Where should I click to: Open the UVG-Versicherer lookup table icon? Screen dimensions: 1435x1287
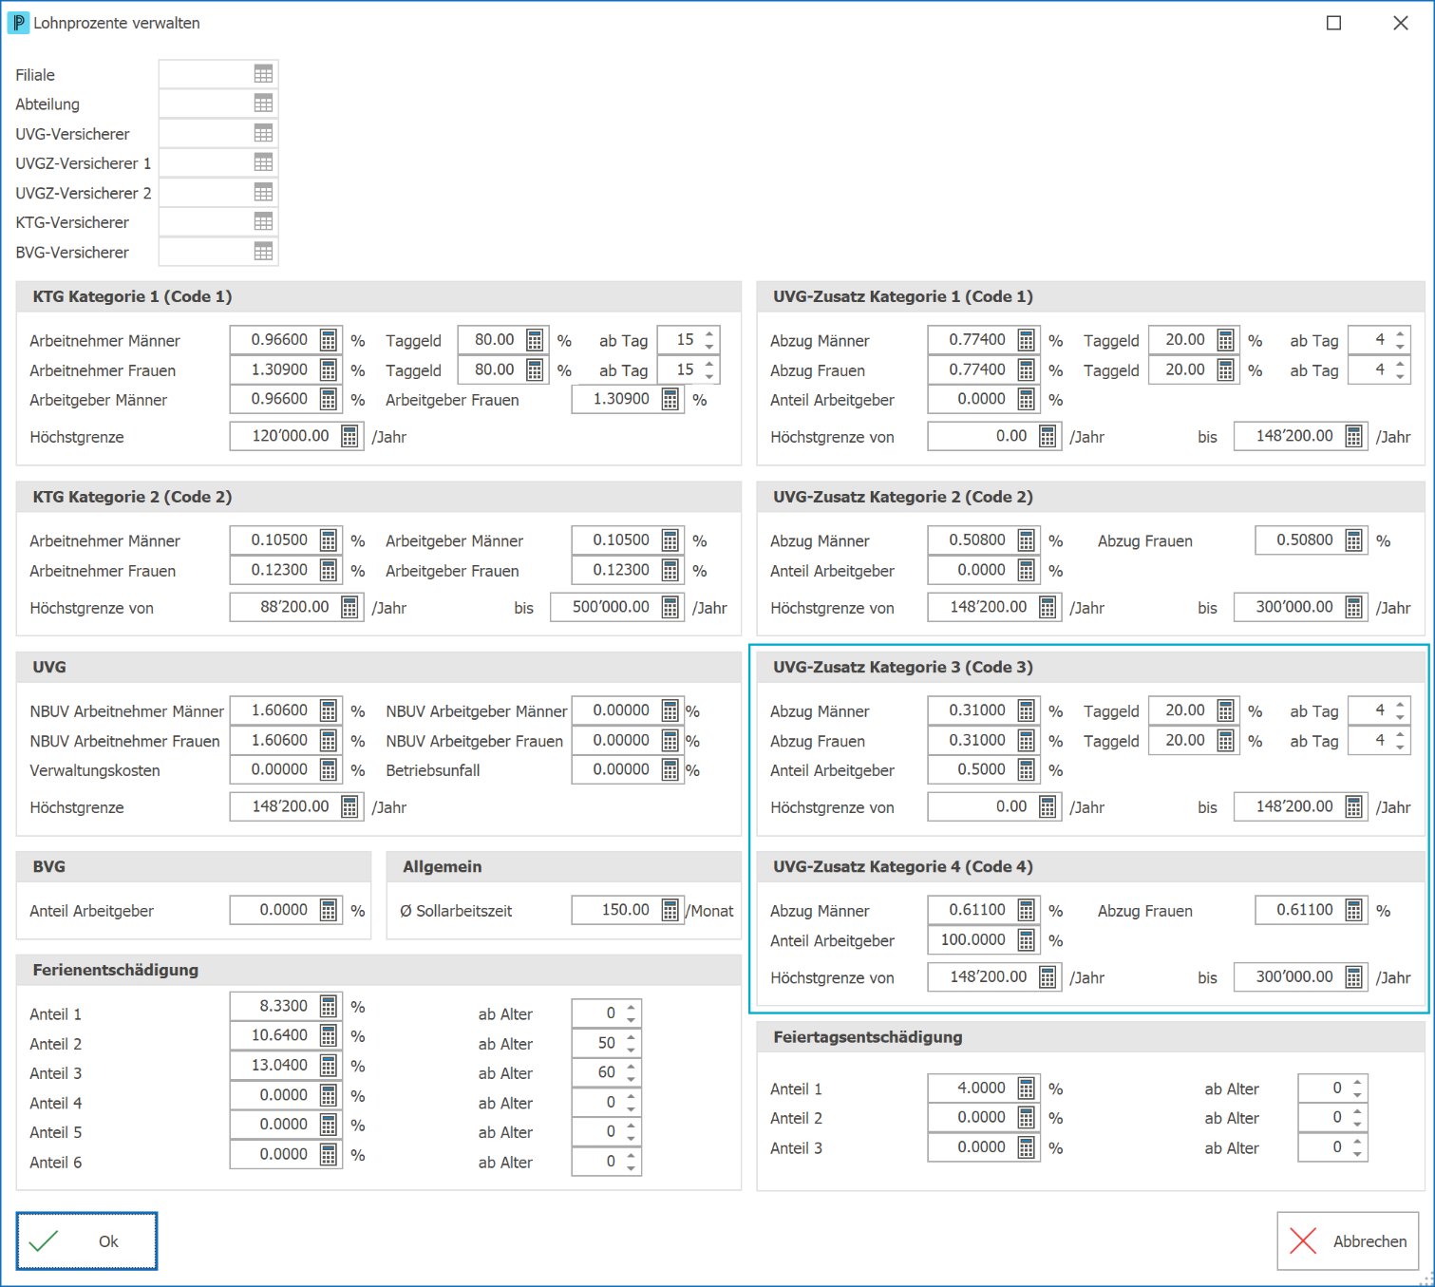point(263,133)
